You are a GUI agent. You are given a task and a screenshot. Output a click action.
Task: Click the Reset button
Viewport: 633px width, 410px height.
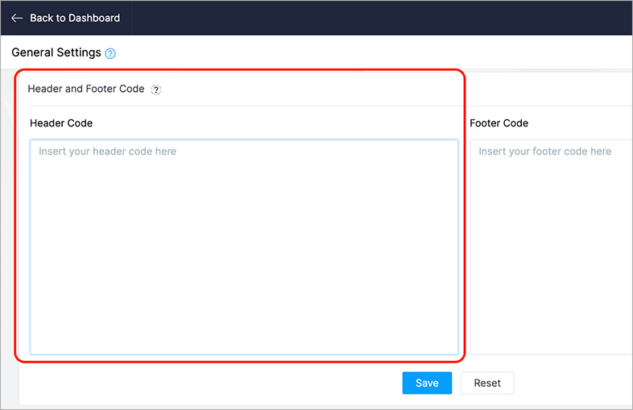tap(486, 383)
